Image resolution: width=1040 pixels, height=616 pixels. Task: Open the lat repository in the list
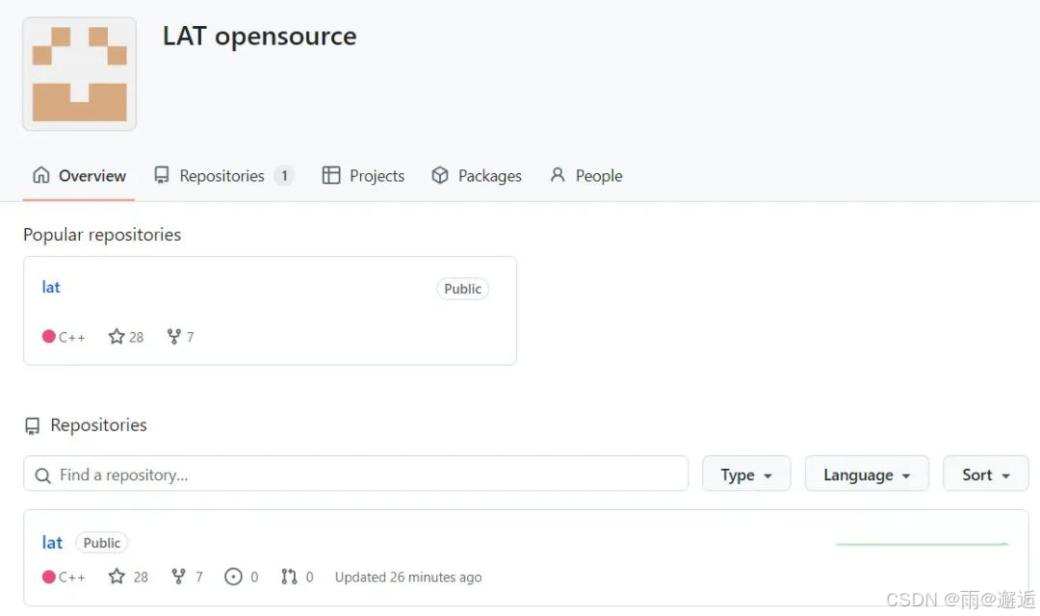pyautogui.click(x=52, y=543)
